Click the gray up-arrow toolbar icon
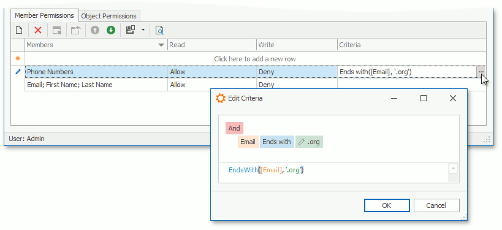This screenshot has height=230, width=502. [x=95, y=31]
